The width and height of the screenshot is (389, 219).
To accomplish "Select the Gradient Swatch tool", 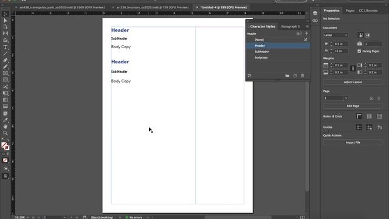I will 5,100.
